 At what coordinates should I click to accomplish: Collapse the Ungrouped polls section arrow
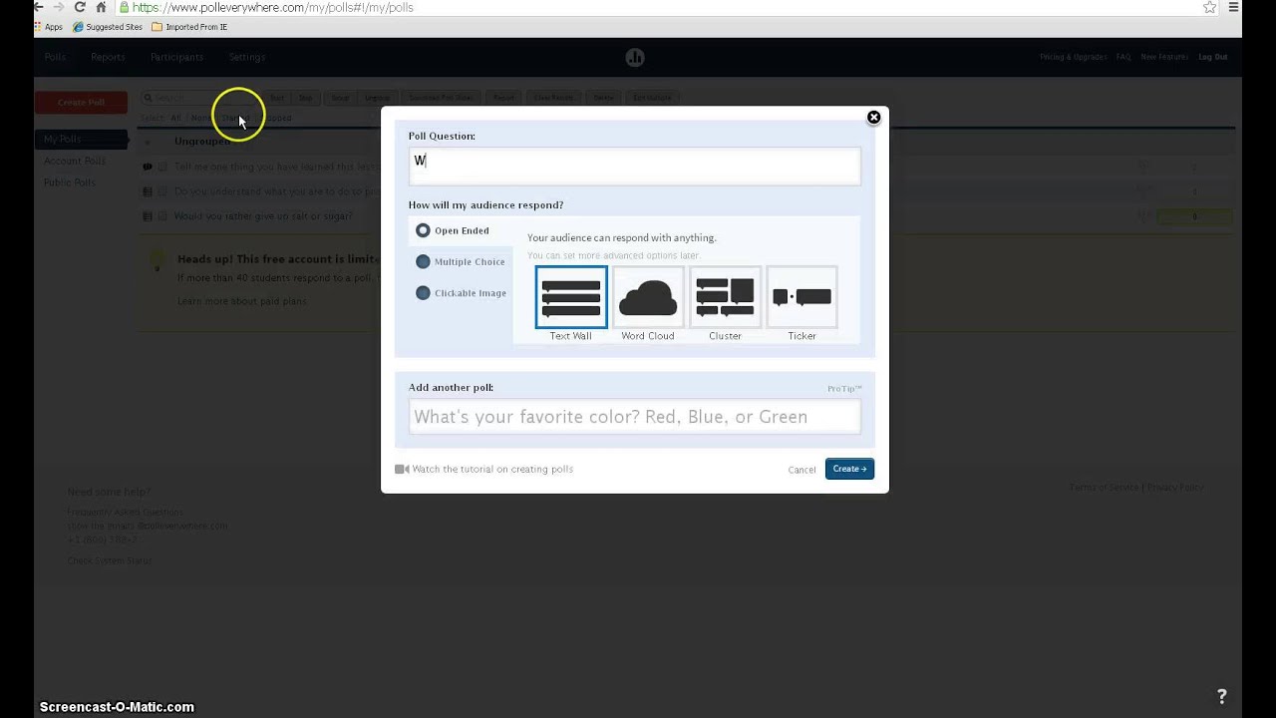[148, 142]
